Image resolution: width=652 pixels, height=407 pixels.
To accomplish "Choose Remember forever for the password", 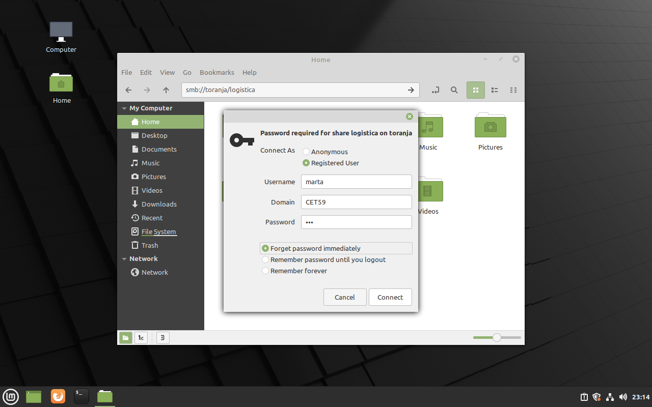I will pyautogui.click(x=265, y=271).
